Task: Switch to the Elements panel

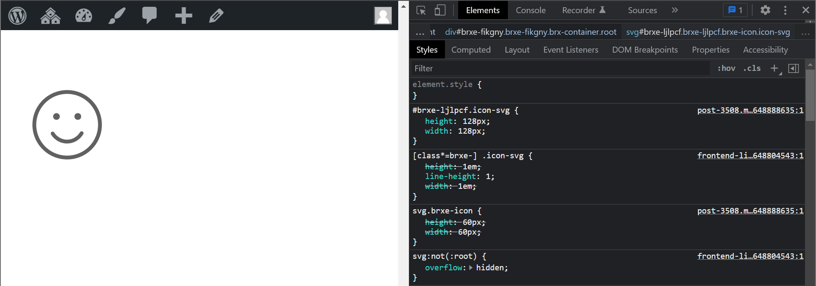Action: coord(483,10)
